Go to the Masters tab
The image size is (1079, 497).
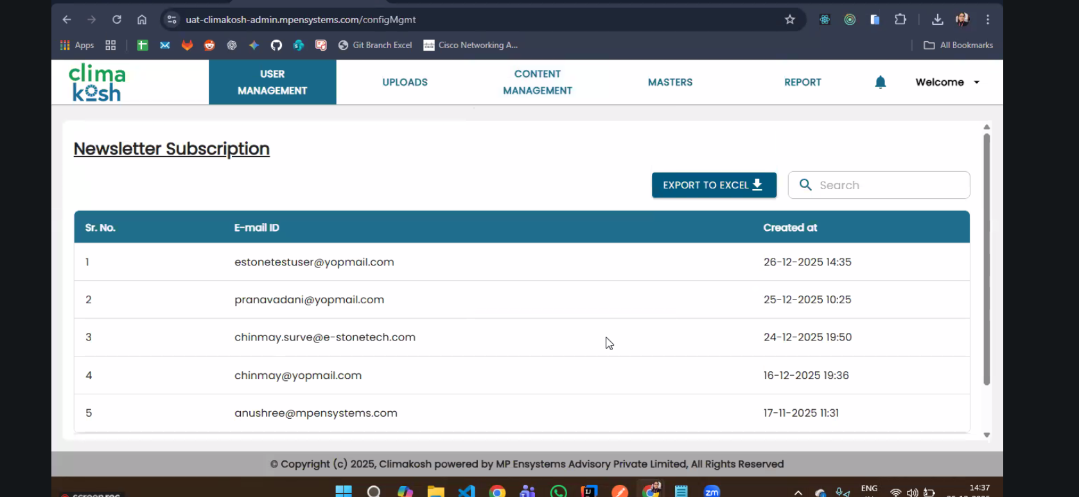pyautogui.click(x=670, y=82)
